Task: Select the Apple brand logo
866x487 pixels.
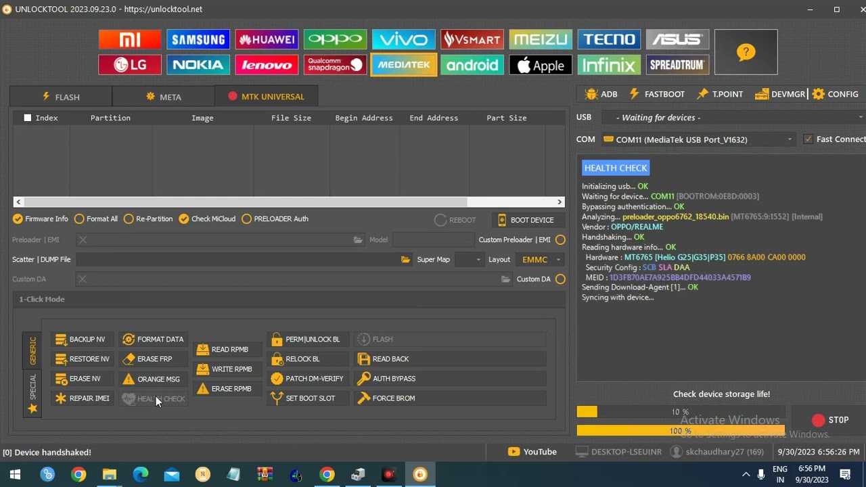Action: 540,65
